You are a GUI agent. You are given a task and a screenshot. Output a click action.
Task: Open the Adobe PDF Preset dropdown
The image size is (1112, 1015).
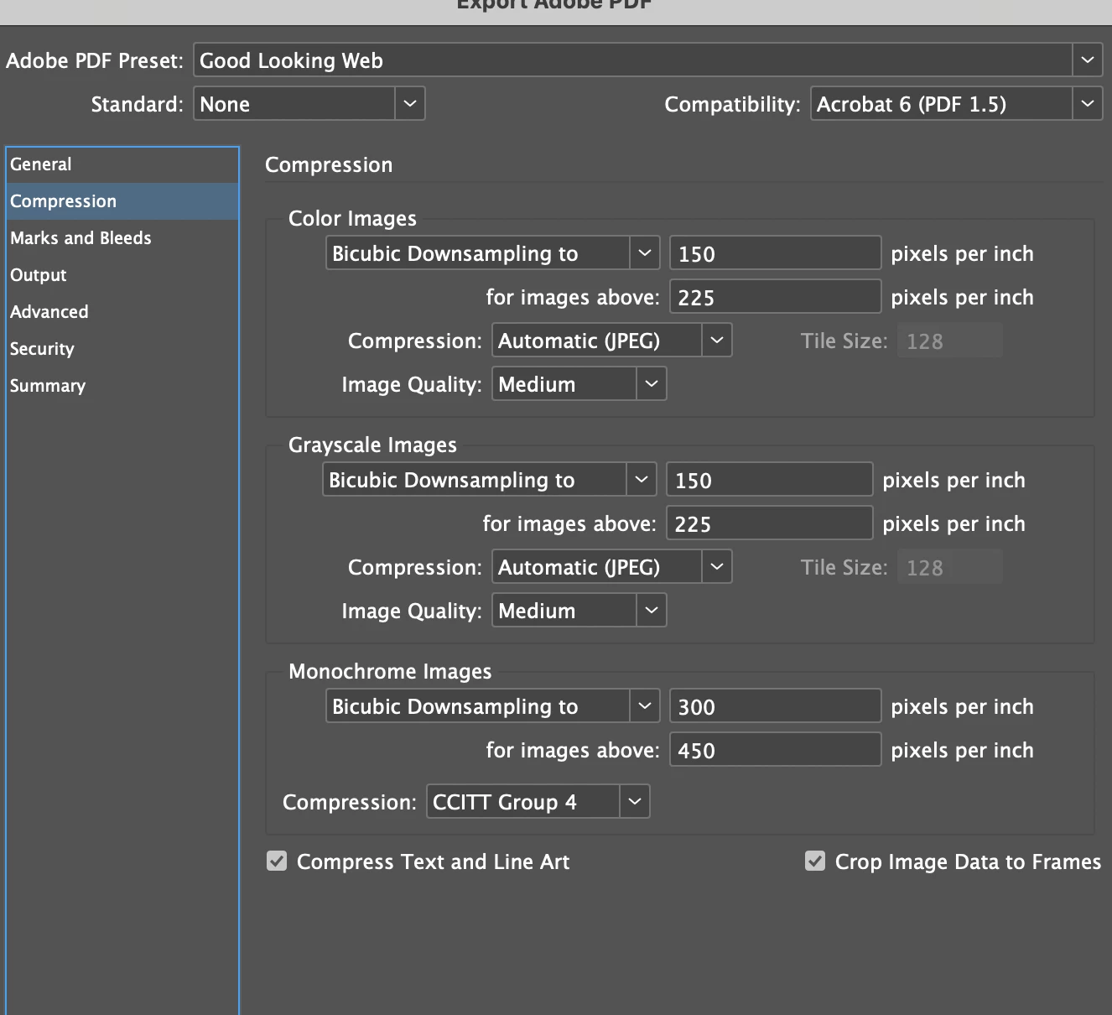pos(647,60)
